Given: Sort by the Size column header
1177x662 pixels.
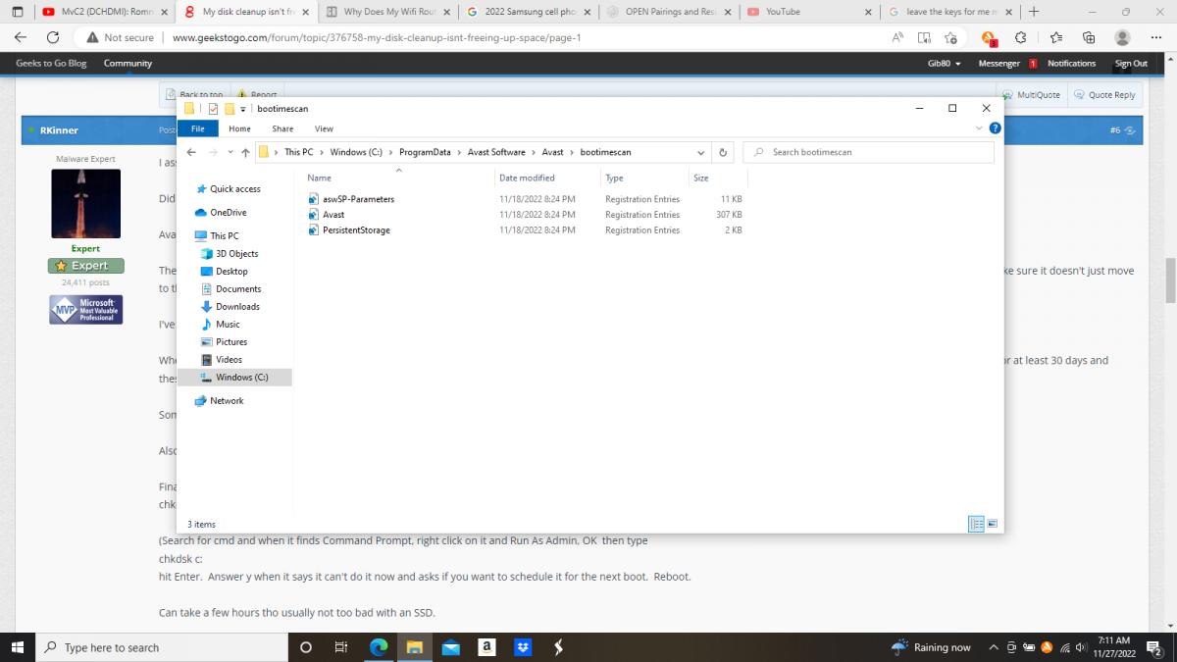Looking at the screenshot, I should pyautogui.click(x=718, y=178).
